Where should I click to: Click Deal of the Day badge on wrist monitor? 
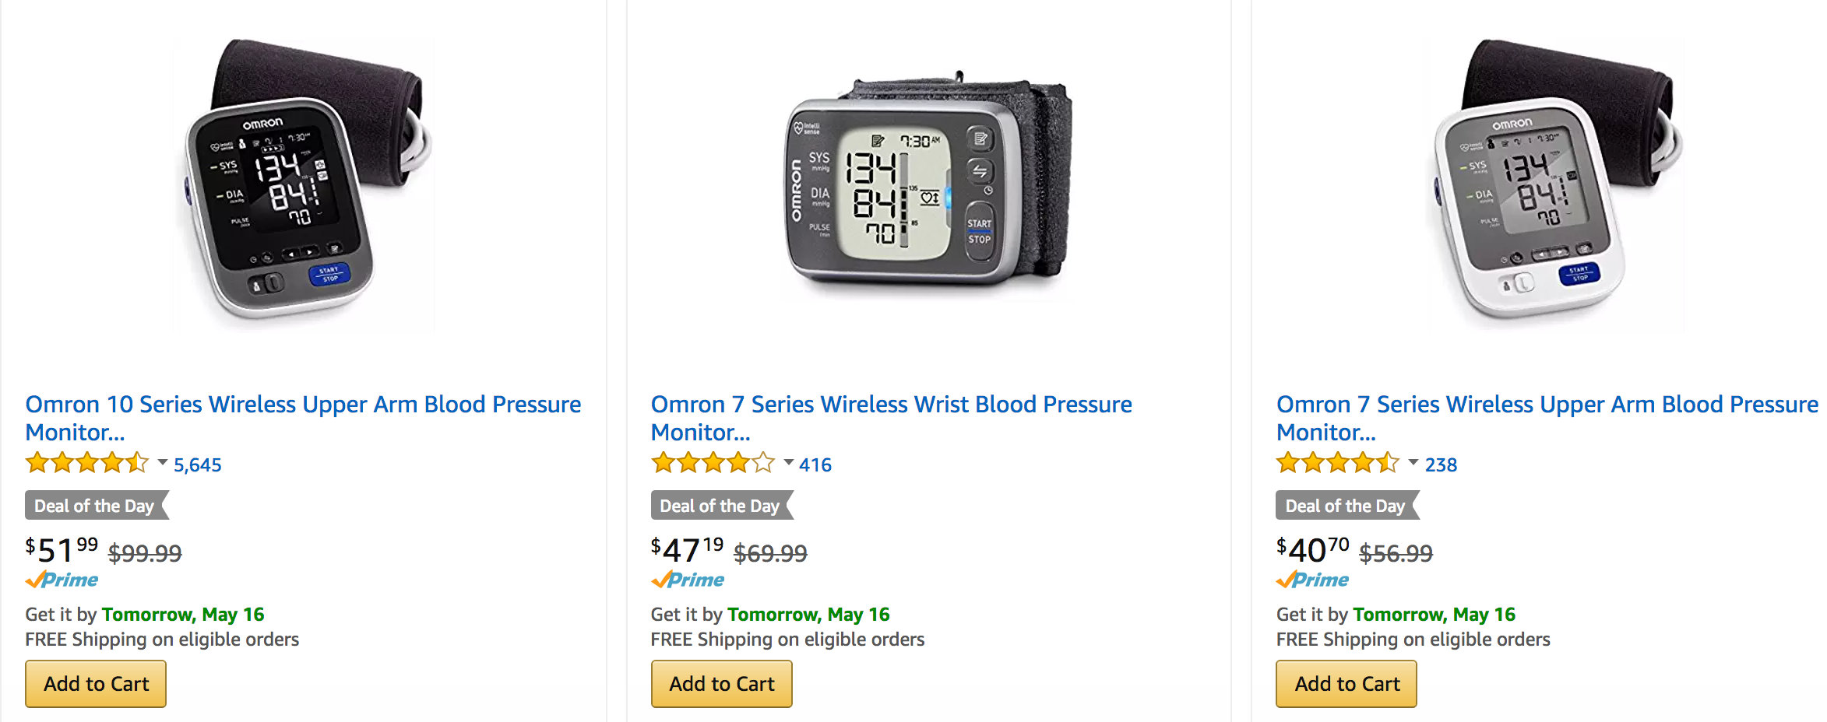point(720,506)
